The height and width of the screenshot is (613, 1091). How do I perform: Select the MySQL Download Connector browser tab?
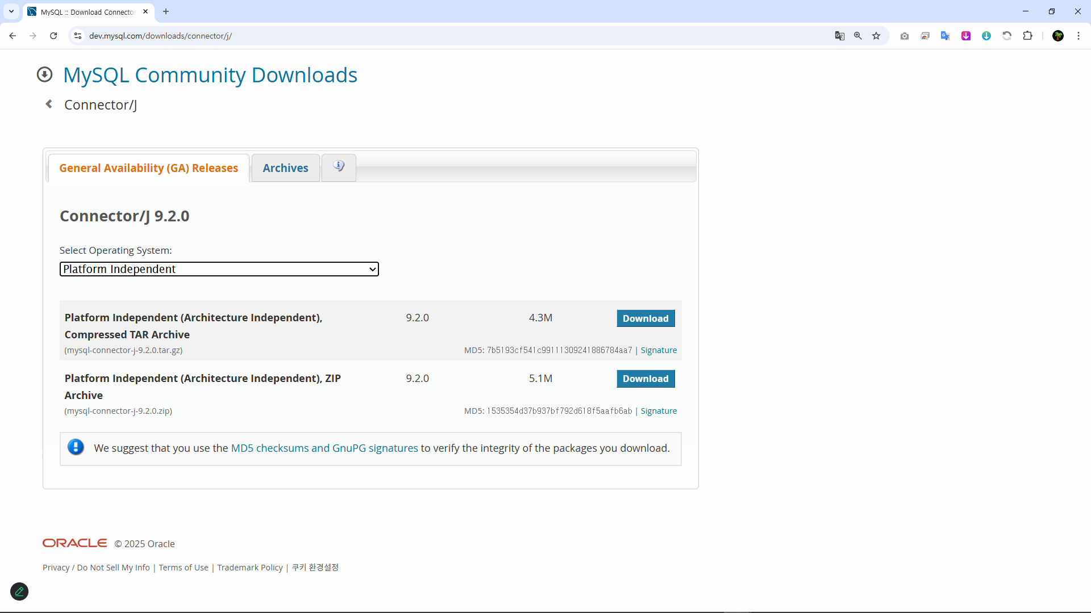pos(88,11)
